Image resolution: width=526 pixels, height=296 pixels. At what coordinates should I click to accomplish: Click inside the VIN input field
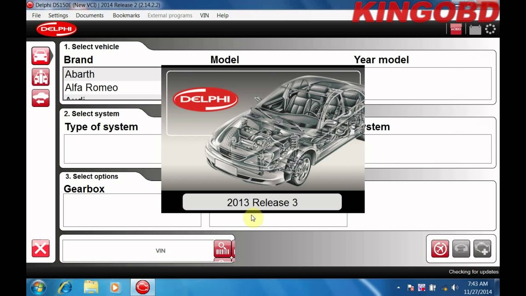click(138, 250)
